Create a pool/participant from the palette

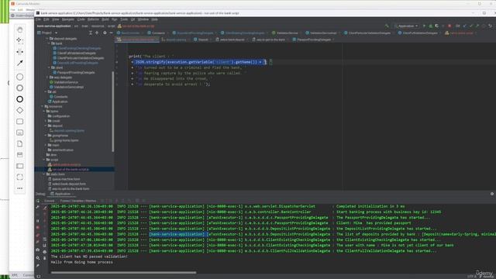(19, 166)
